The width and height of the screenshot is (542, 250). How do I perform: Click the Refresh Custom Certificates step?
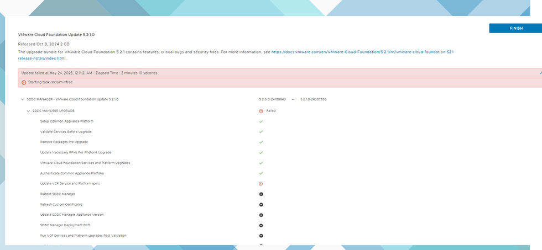tap(61, 205)
